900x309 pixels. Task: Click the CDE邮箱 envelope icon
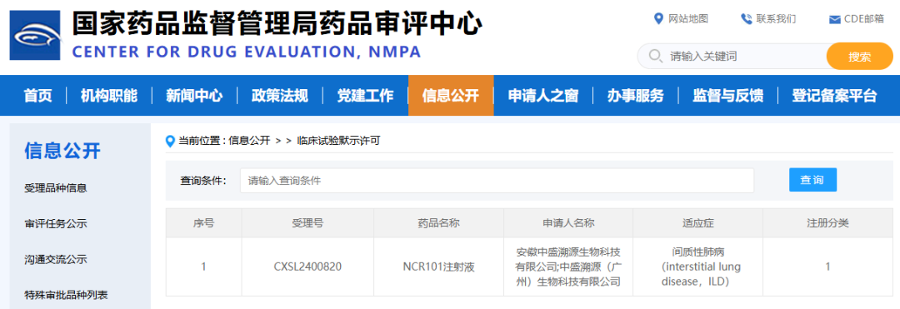pyautogui.click(x=834, y=19)
